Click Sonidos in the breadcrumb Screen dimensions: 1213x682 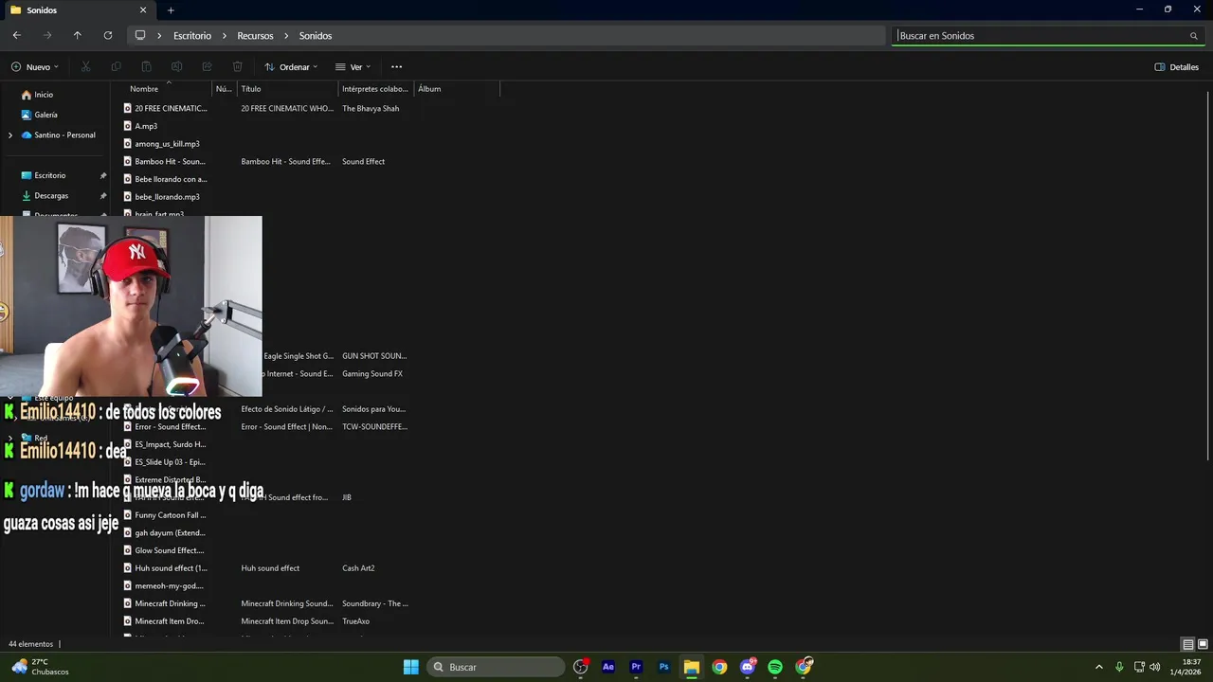[x=316, y=36]
